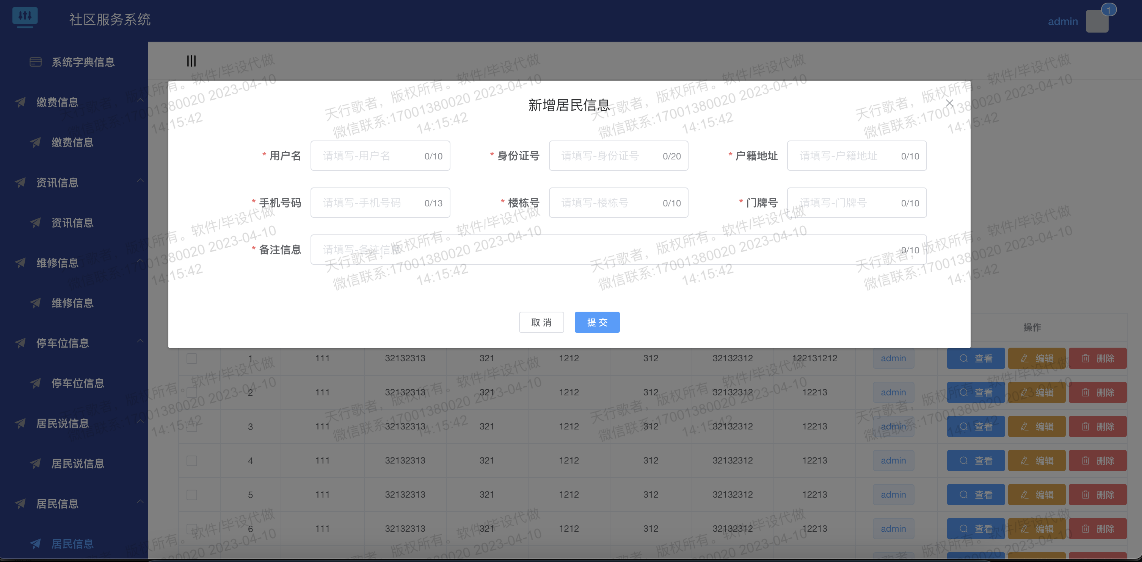
Task: Collapse the 居民信息 parent menu
Action: [x=74, y=504]
